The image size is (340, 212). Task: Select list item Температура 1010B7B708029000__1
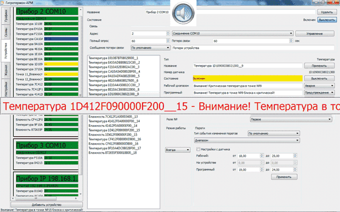click(x=113, y=58)
